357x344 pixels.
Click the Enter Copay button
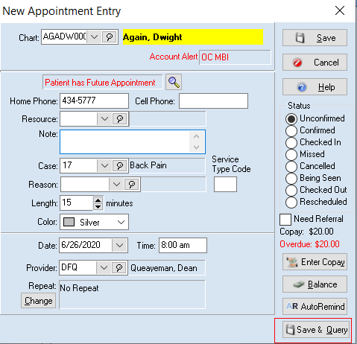coord(315,262)
